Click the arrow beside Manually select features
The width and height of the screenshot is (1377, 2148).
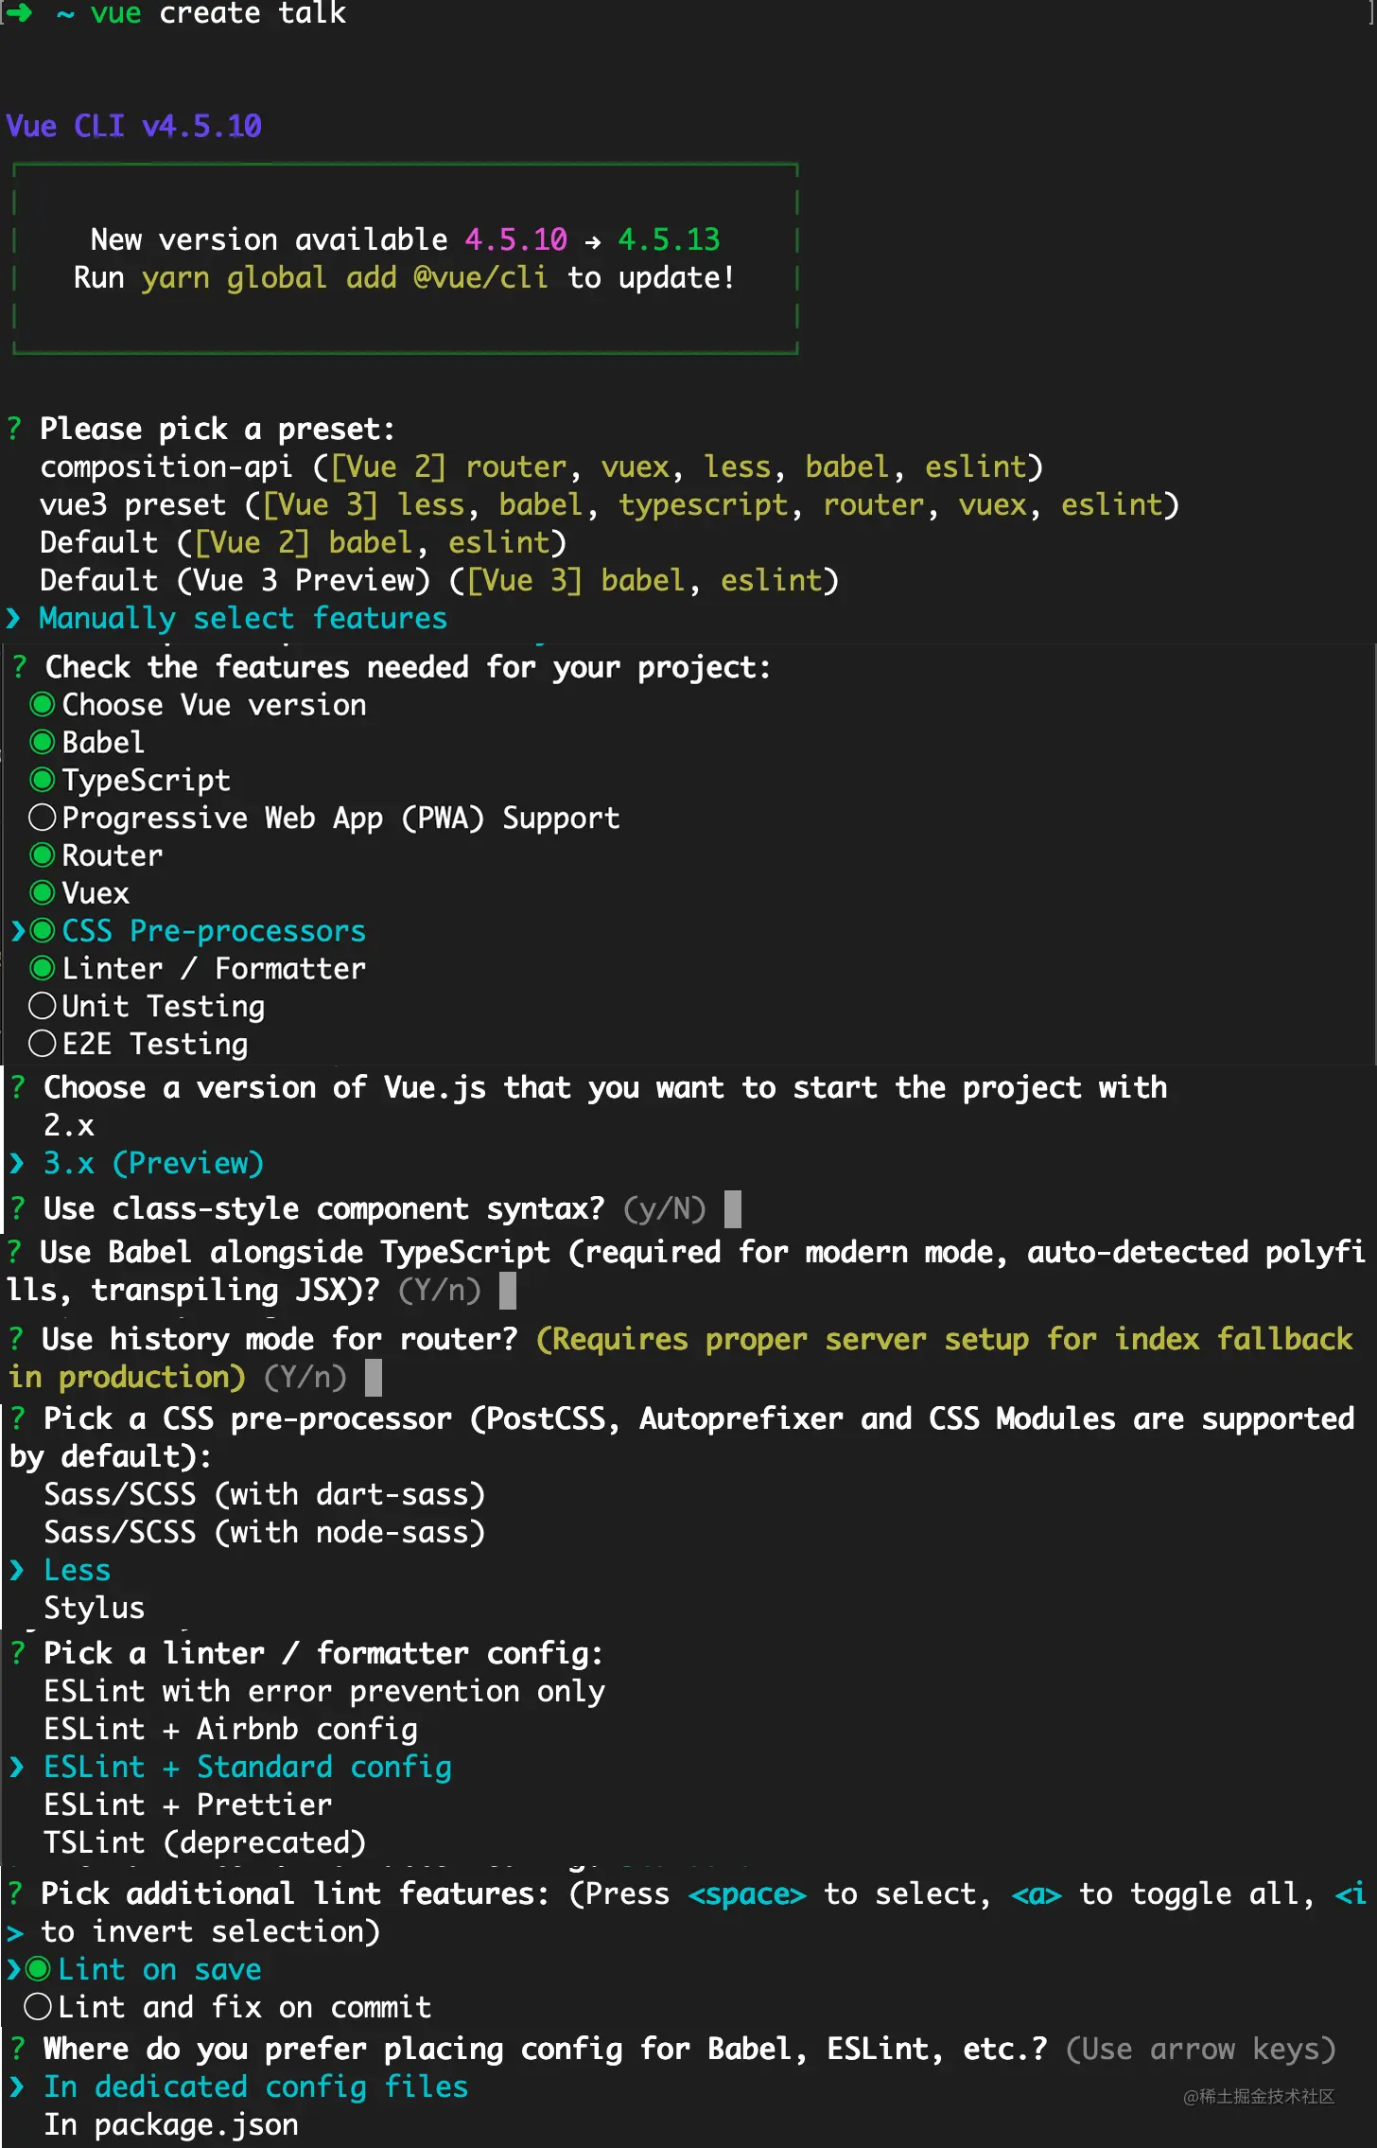click(14, 619)
